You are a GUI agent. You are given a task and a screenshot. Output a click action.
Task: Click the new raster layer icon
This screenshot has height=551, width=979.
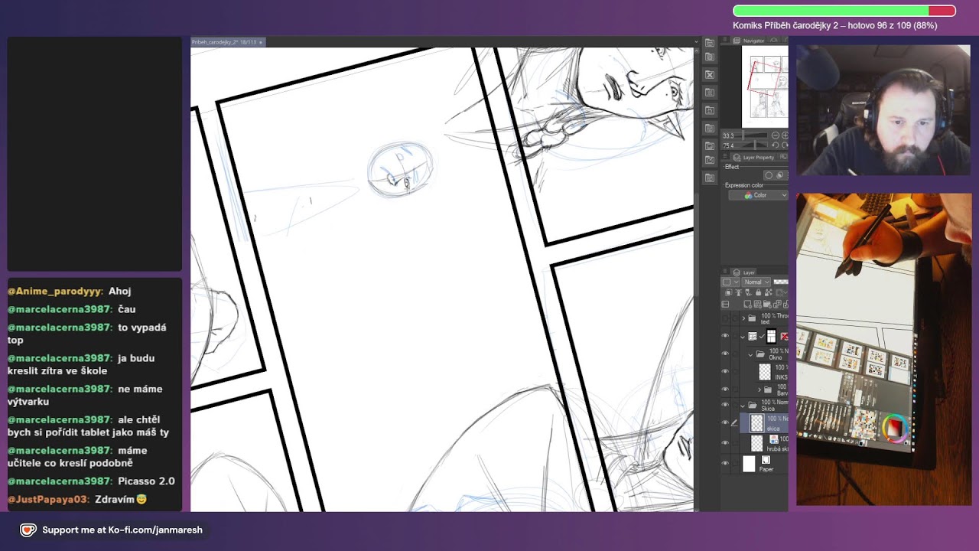coord(747,304)
